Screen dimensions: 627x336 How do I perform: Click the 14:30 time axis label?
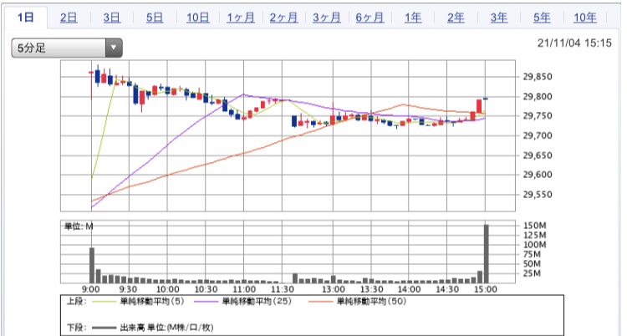(447, 289)
